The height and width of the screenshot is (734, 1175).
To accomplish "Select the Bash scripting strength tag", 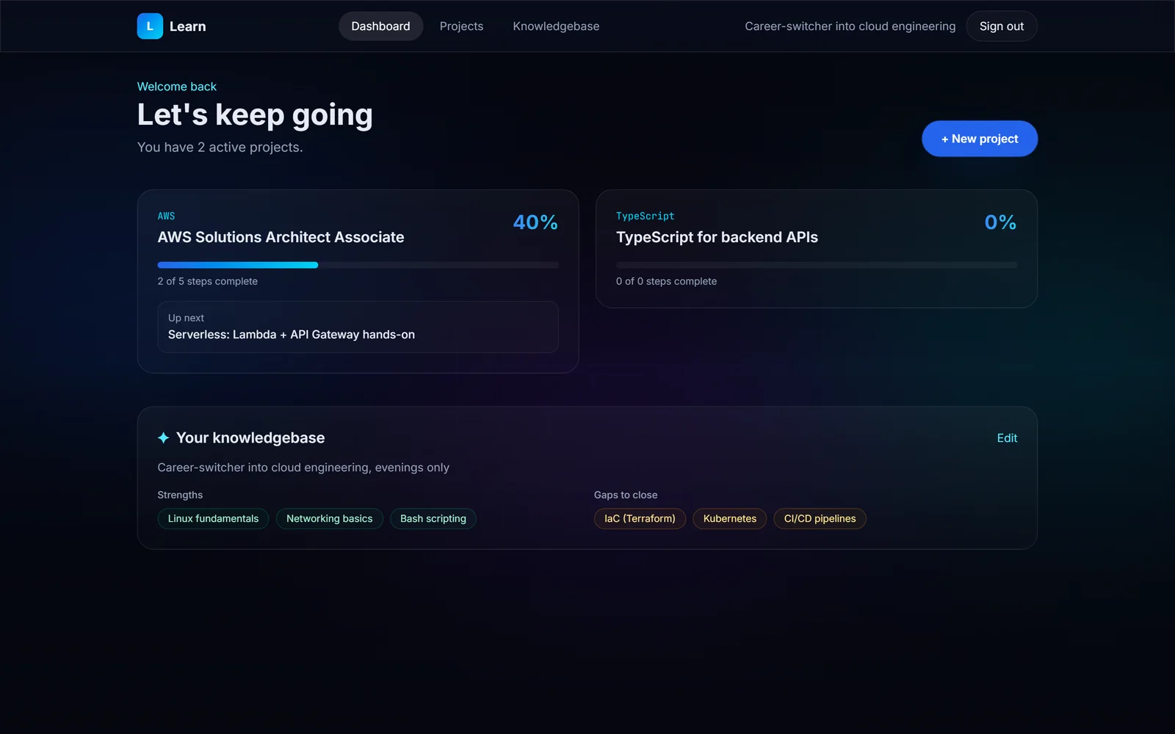I will pos(433,518).
